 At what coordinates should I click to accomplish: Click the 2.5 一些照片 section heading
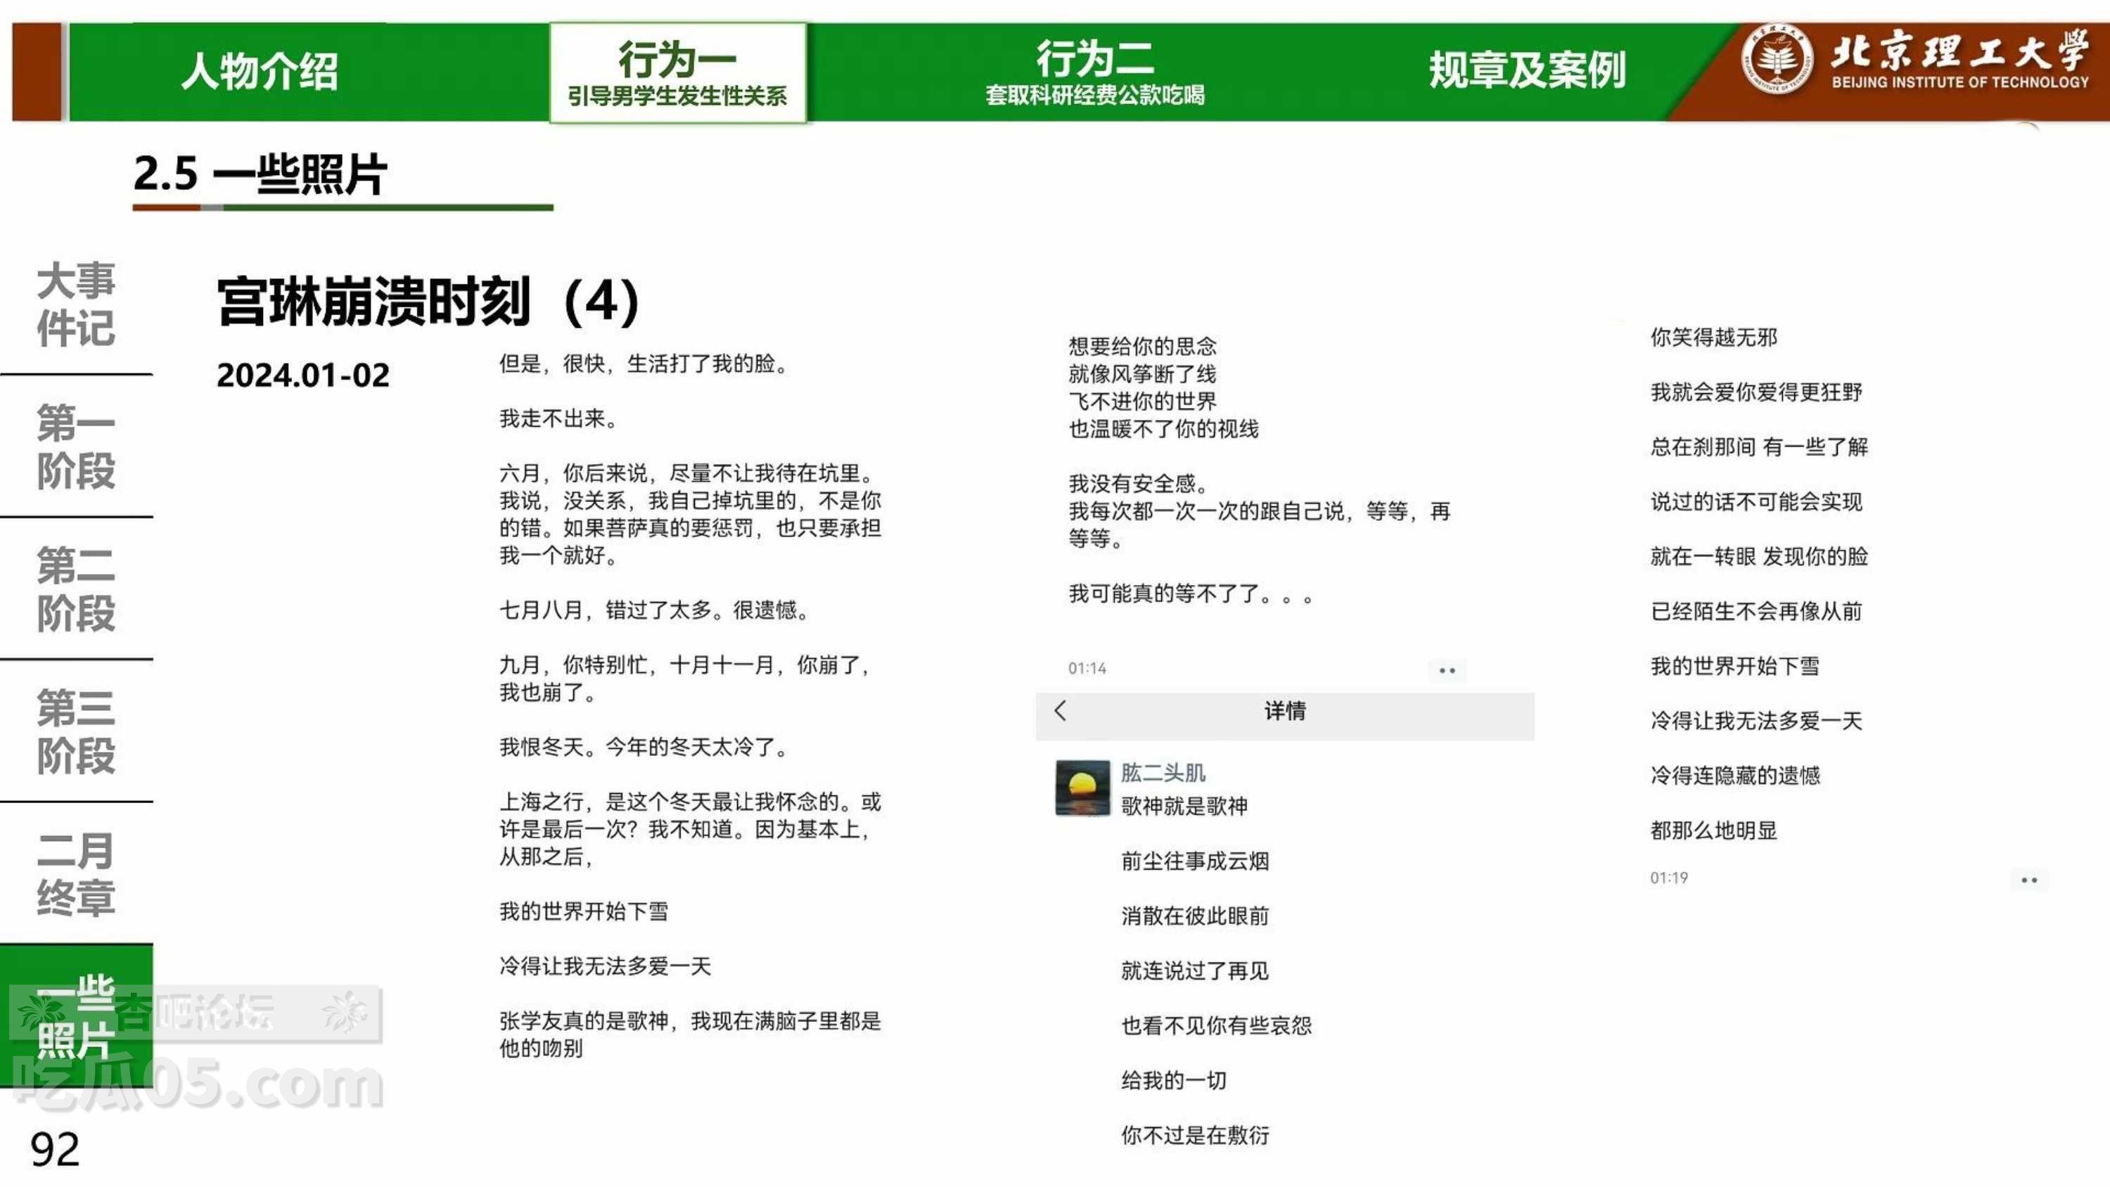pyautogui.click(x=260, y=174)
